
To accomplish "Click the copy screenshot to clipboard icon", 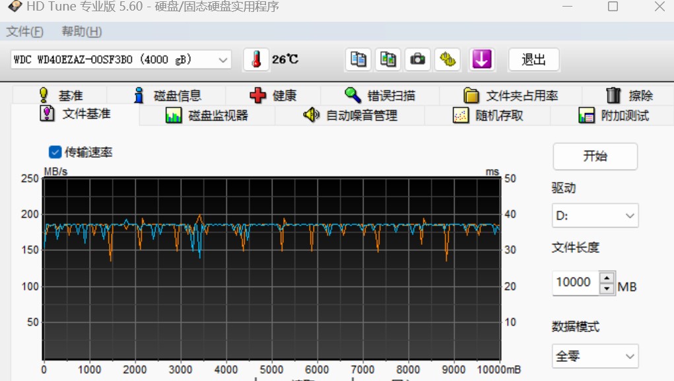I will point(388,59).
